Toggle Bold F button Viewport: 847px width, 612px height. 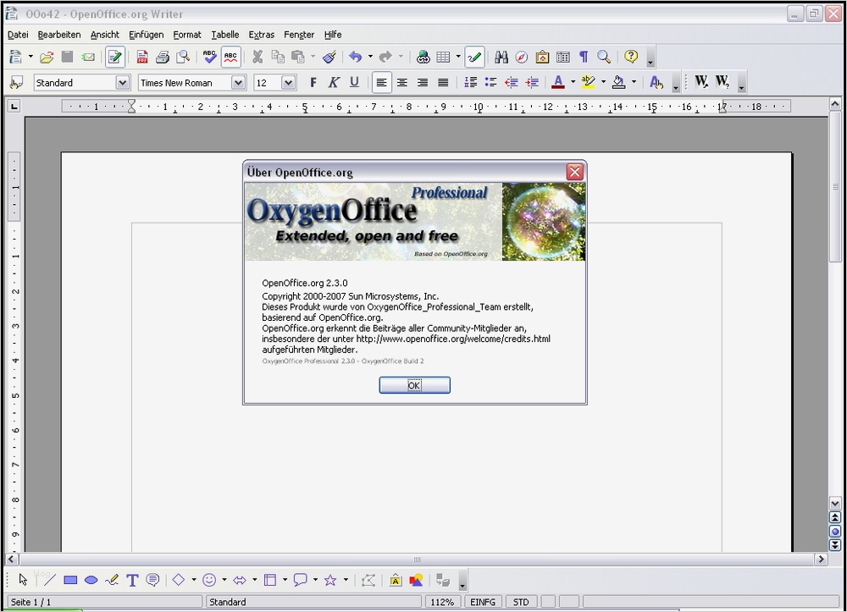[313, 83]
